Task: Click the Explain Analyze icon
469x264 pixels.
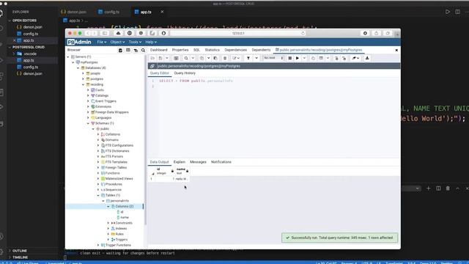Action: click(321, 58)
